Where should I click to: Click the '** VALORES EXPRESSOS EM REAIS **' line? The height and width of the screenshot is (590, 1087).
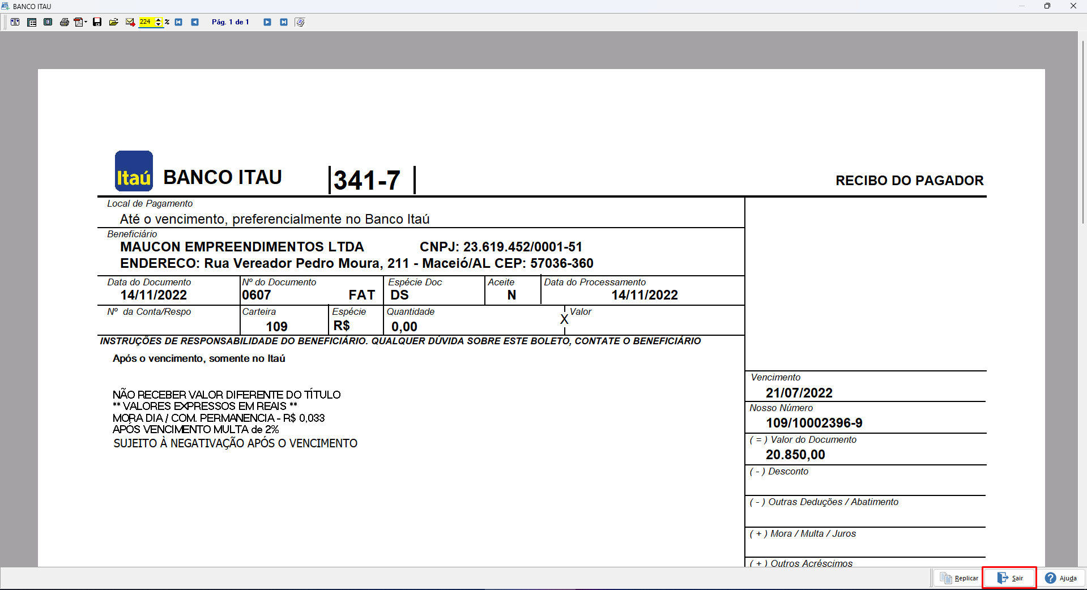(x=205, y=407)
